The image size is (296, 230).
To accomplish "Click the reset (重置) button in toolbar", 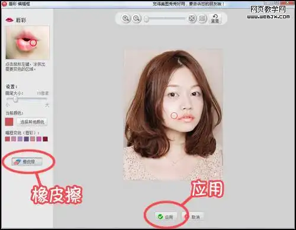I will [x=215, y=18].
